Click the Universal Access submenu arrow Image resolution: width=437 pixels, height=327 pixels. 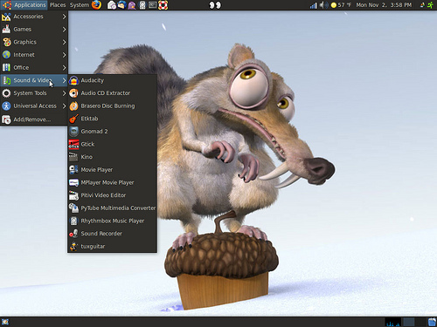point(64,106)
